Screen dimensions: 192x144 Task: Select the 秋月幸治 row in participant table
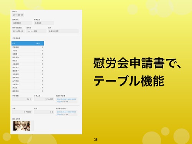pyautogui.click(x=28, y=57)
